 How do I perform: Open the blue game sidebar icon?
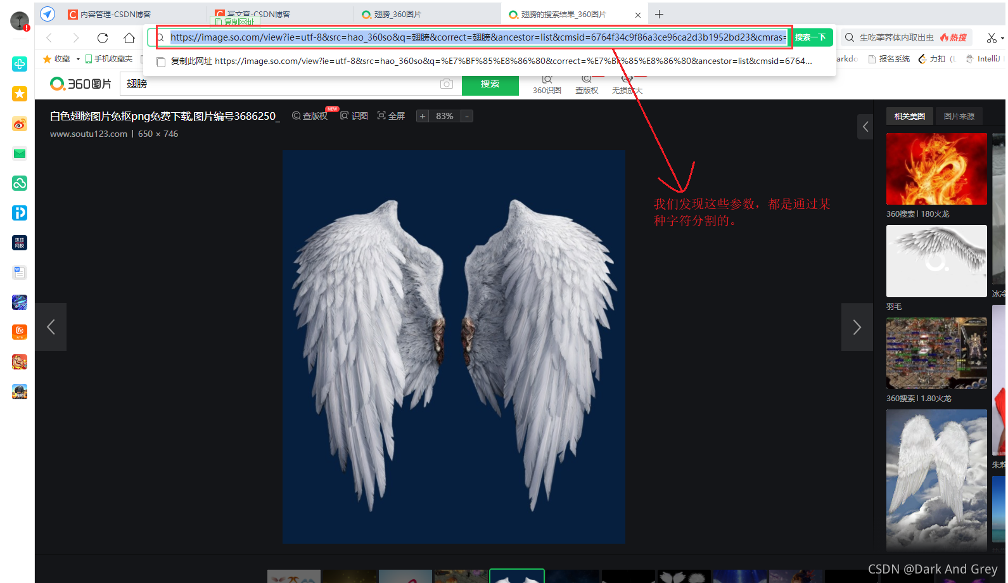click(x=20, y=302)
